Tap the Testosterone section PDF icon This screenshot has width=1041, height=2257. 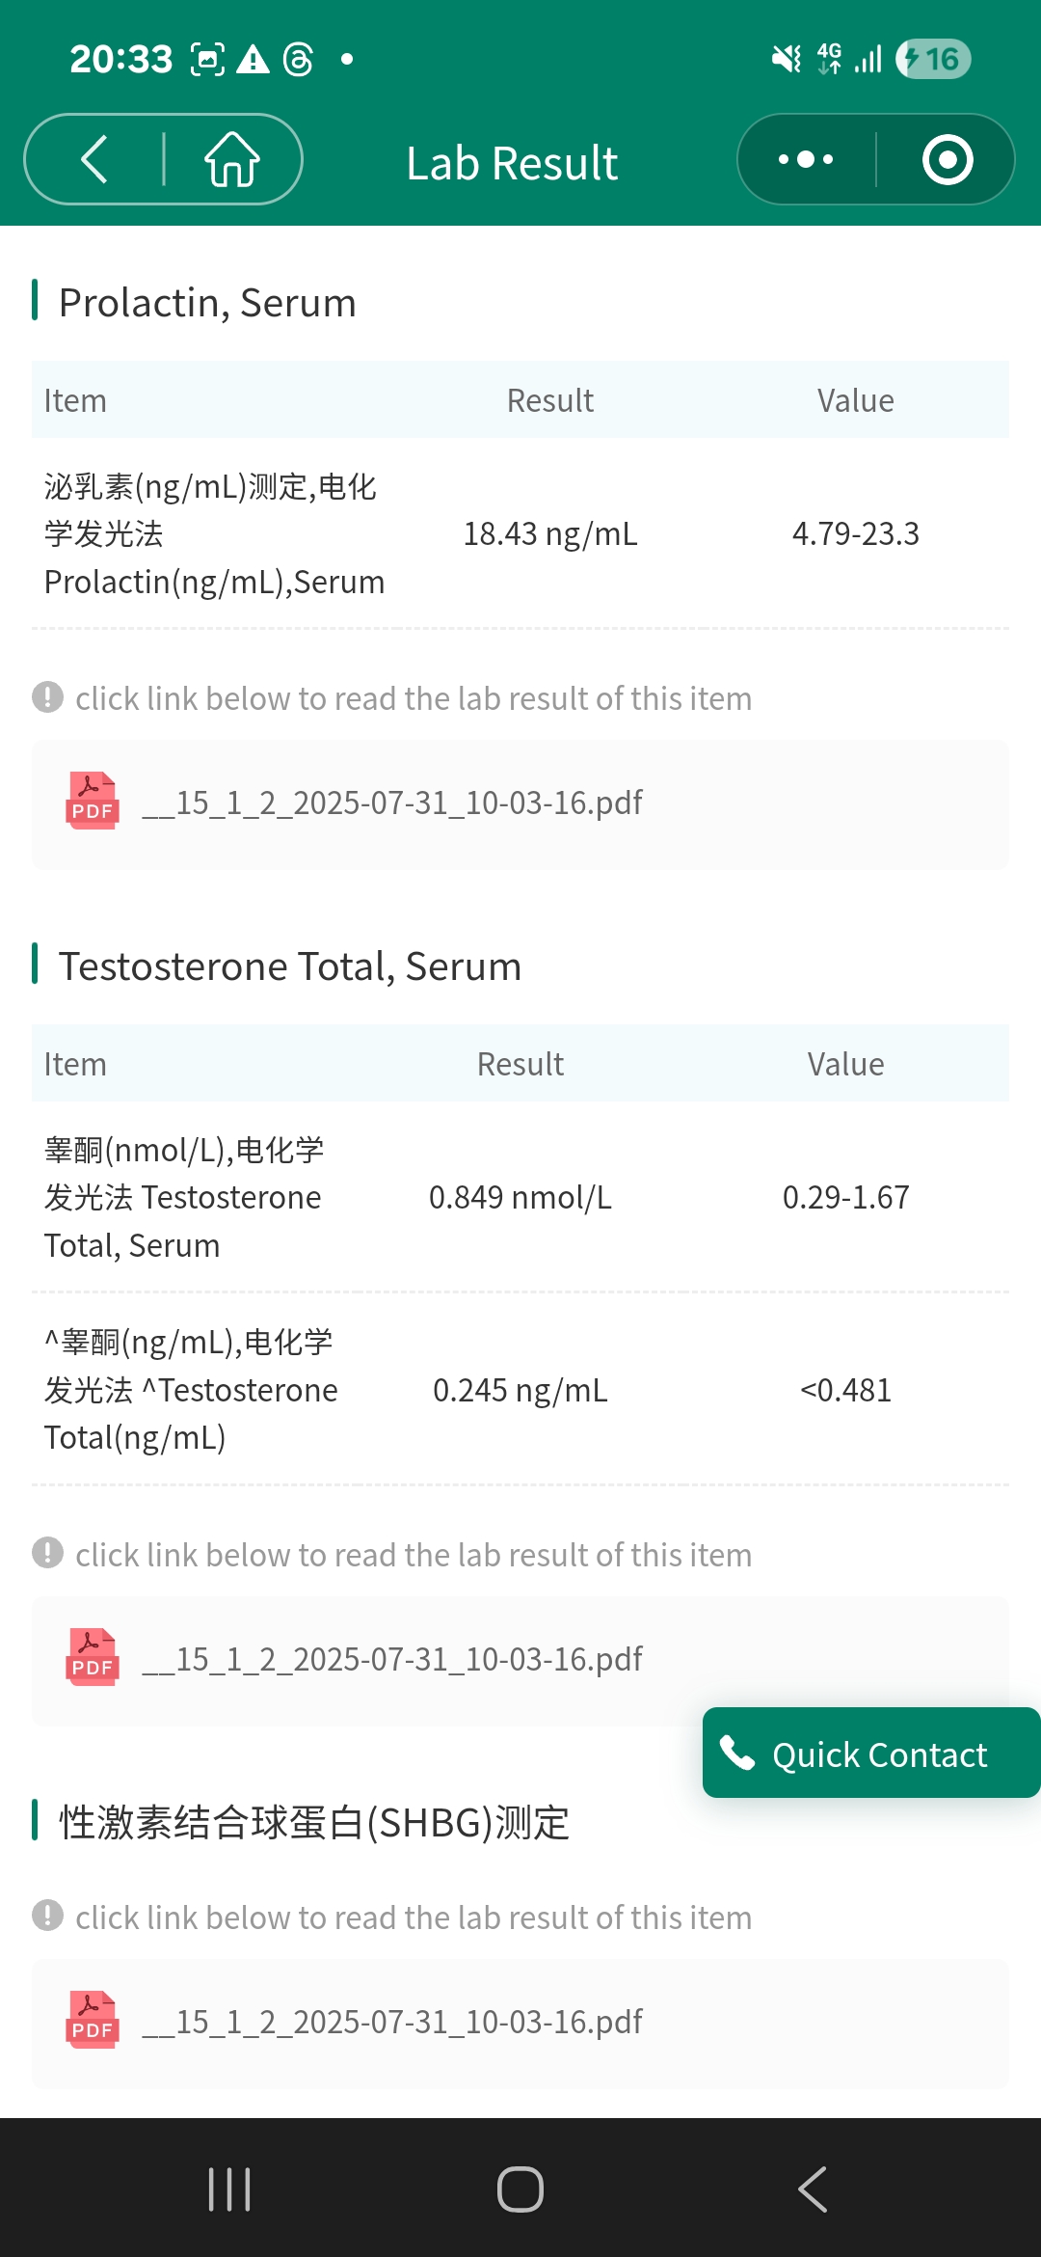(x=93, y=1658)
